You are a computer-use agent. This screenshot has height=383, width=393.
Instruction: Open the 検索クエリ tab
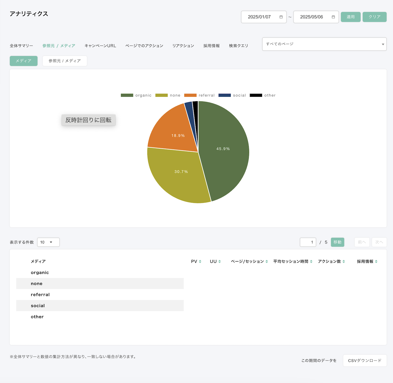(239, 46)
